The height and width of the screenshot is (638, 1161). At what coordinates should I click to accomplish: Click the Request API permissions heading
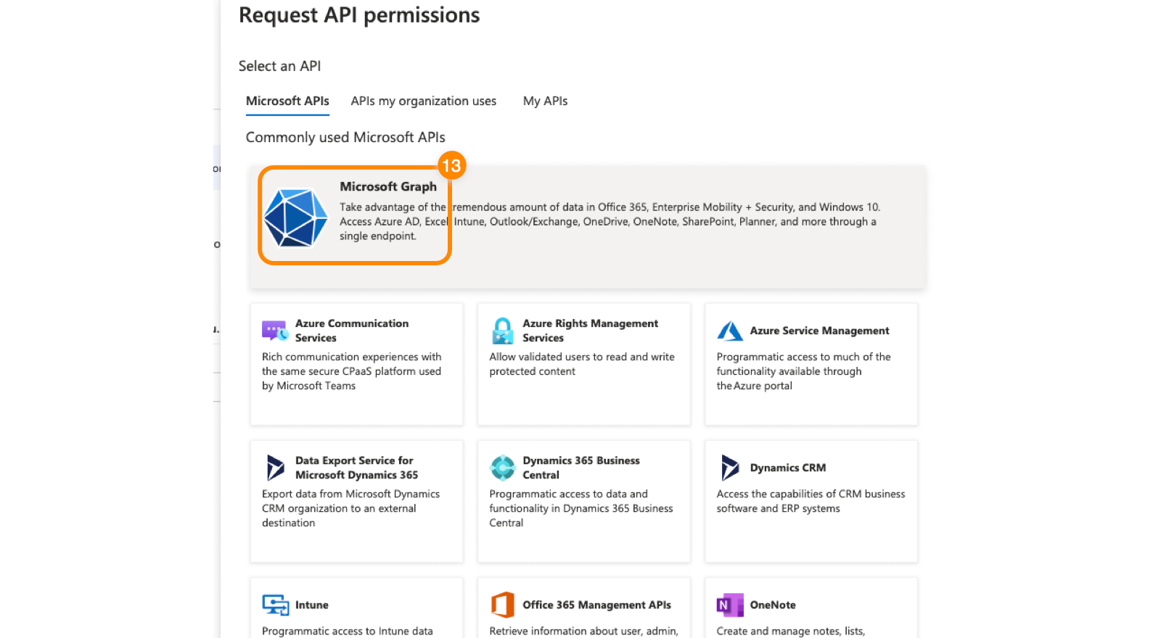[x=359, y=15]
